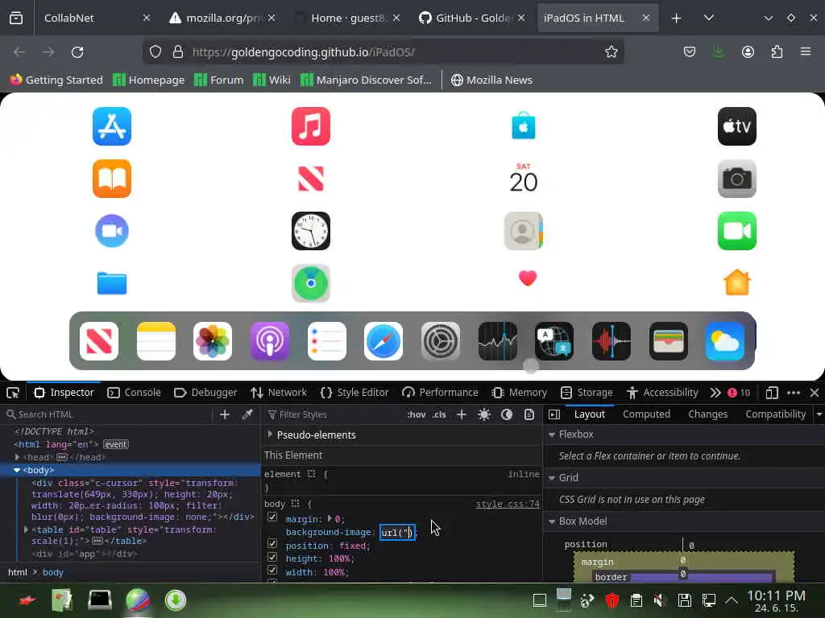Screen dimensions: 825x618
Task: Toggle the .cls class panel
Action: 439,414
